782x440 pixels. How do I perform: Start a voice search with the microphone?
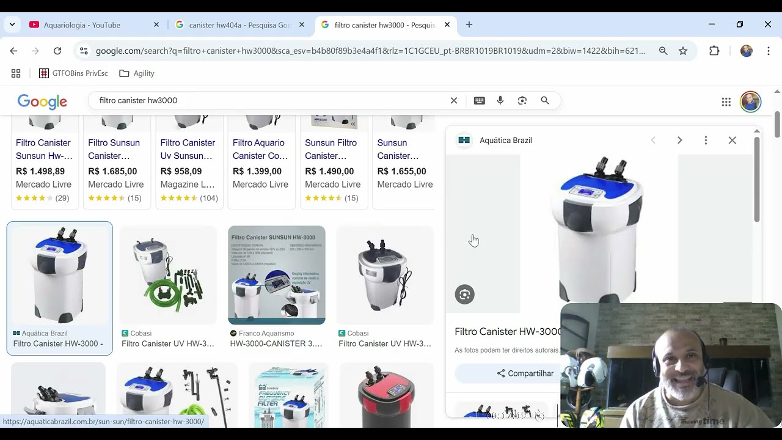click(500, 101)
